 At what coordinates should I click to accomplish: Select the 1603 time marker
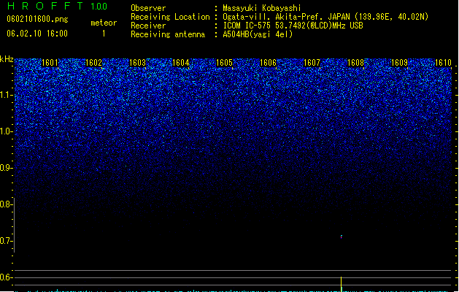[x=137, y=63]
